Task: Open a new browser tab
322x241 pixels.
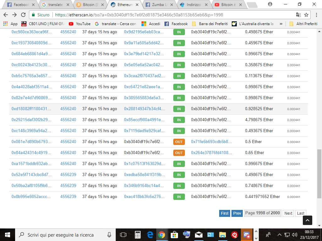Action: coord(252,5)
